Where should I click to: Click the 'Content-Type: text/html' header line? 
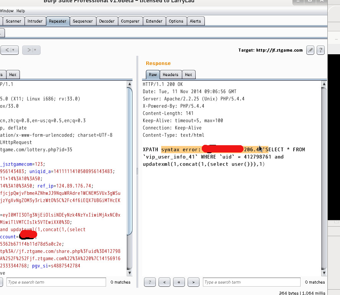(173, 135)
